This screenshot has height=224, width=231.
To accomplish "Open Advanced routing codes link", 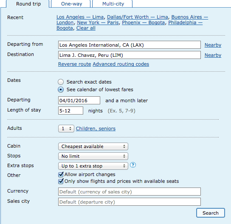I will click(x=121, y=64).
